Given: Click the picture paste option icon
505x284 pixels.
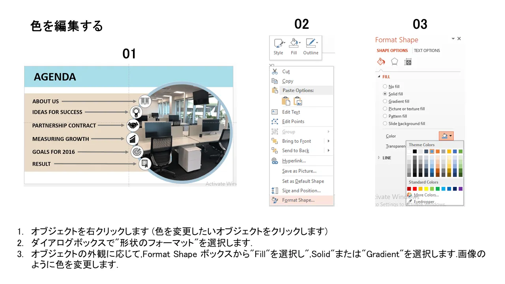Looking at the screenshot, I should click(298, 101).
